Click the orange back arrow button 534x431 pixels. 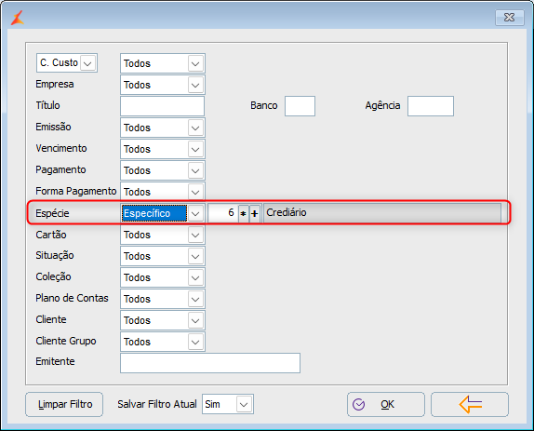(470, 404)
